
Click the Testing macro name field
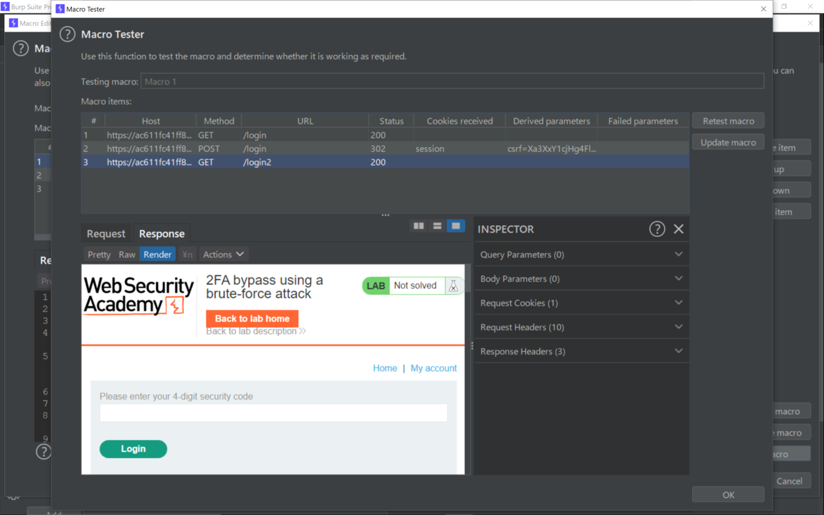click(x=453, y=82)
